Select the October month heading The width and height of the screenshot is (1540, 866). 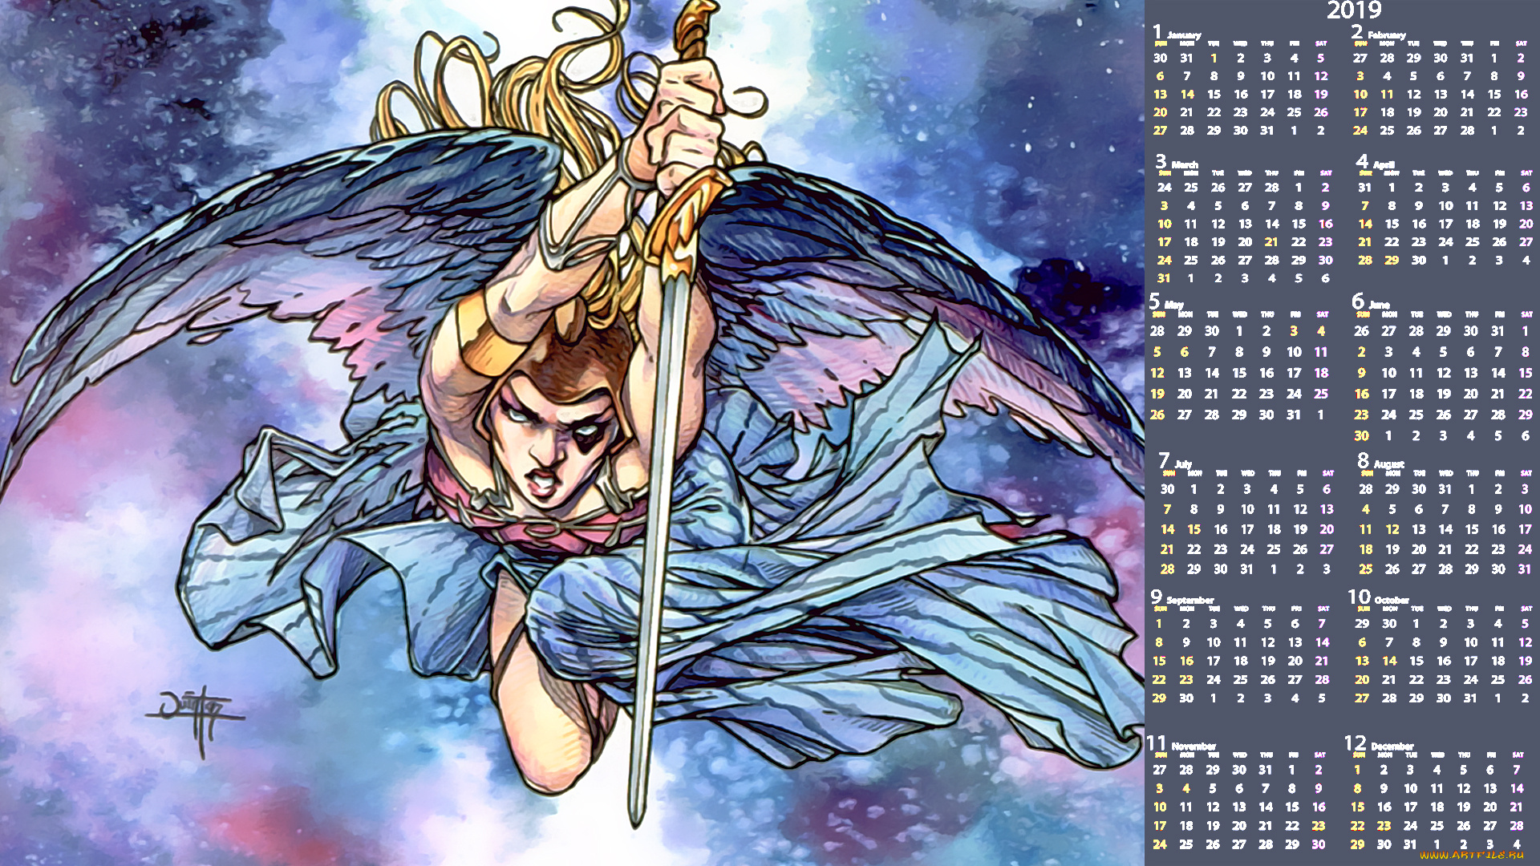click(1391, 600)
